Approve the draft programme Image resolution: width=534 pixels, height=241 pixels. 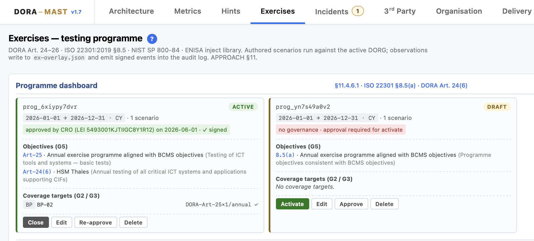(351, 204)
